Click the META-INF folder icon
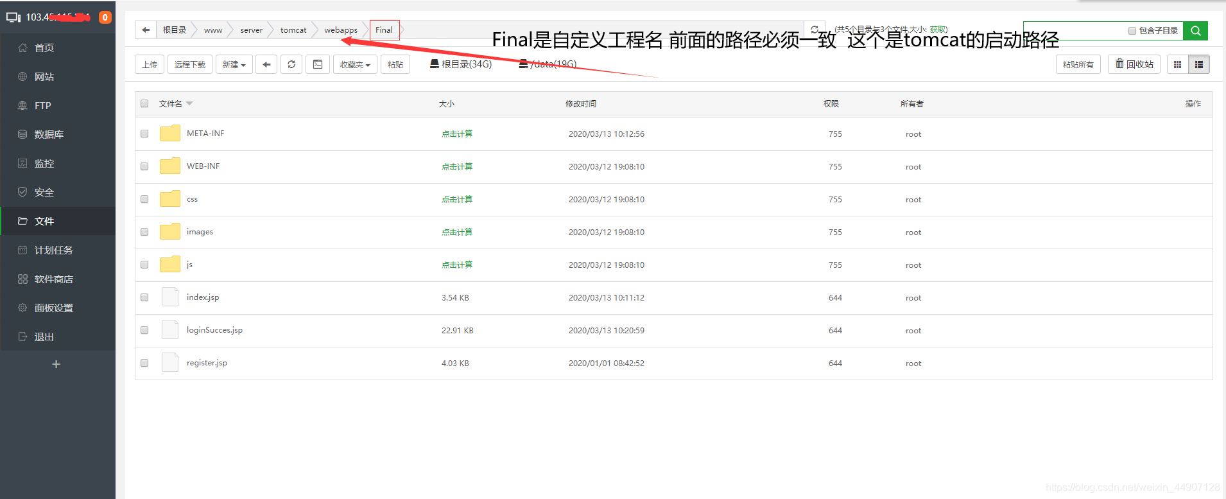Viewport: 1226px width, 499px height. point(170,134)
